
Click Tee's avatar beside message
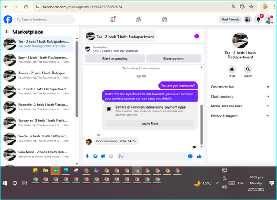point(89,142)
